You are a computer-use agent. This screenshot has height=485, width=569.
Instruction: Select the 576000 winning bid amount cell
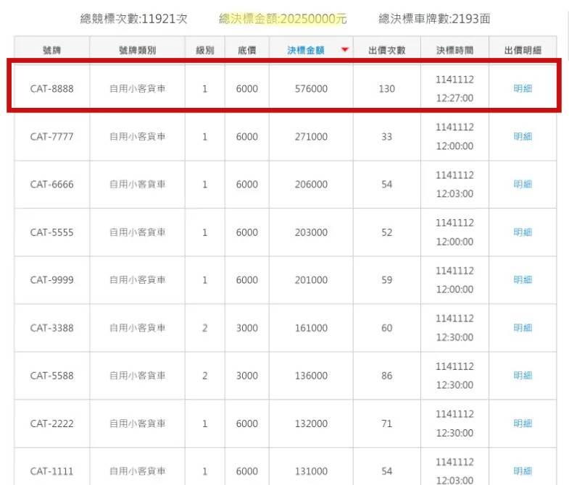311,88
